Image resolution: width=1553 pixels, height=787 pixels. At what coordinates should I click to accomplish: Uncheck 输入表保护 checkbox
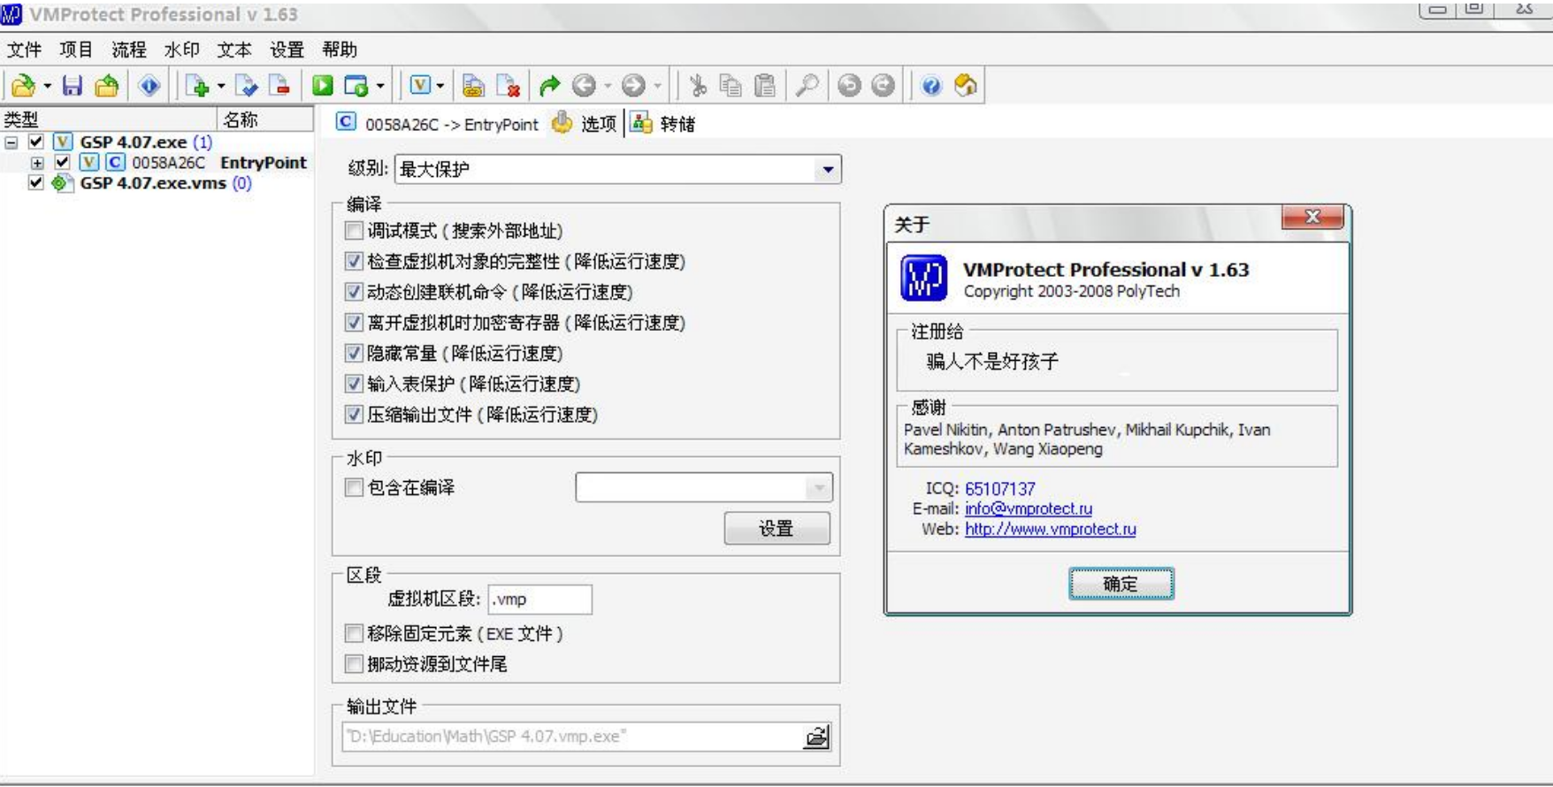pos(354,384)
